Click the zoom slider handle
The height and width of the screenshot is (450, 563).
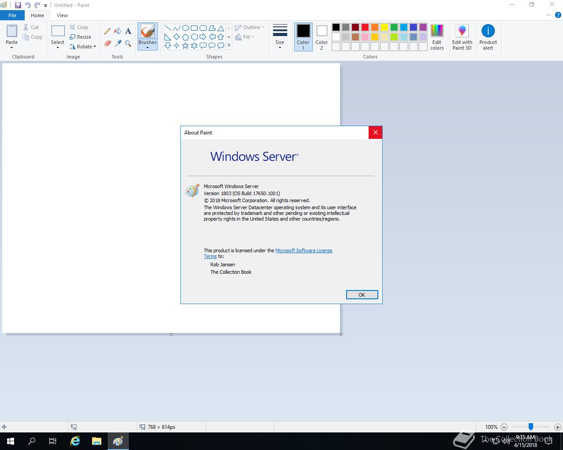[x=531, y=427]
